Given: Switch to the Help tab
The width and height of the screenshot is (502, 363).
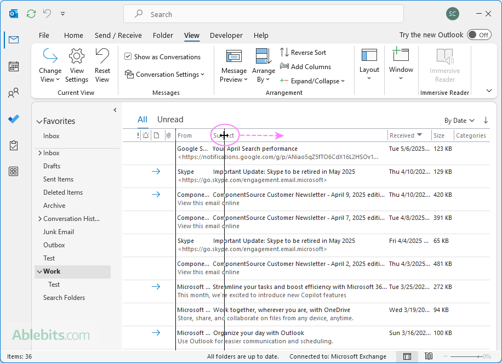Looking at the screenshot, I should [261, 35].
